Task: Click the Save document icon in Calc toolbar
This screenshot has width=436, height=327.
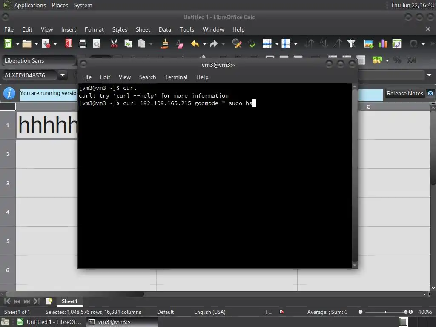Action: [x=46, y=44]
